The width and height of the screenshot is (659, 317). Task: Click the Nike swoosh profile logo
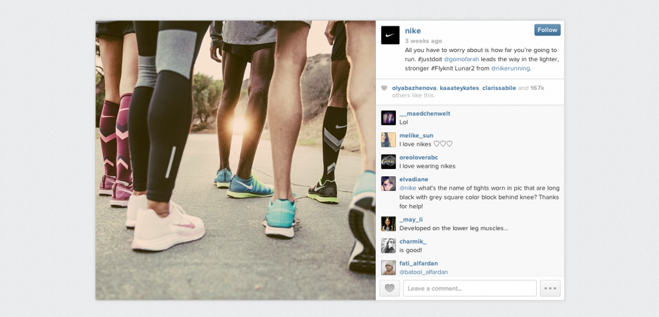click(x=390, y=35)
